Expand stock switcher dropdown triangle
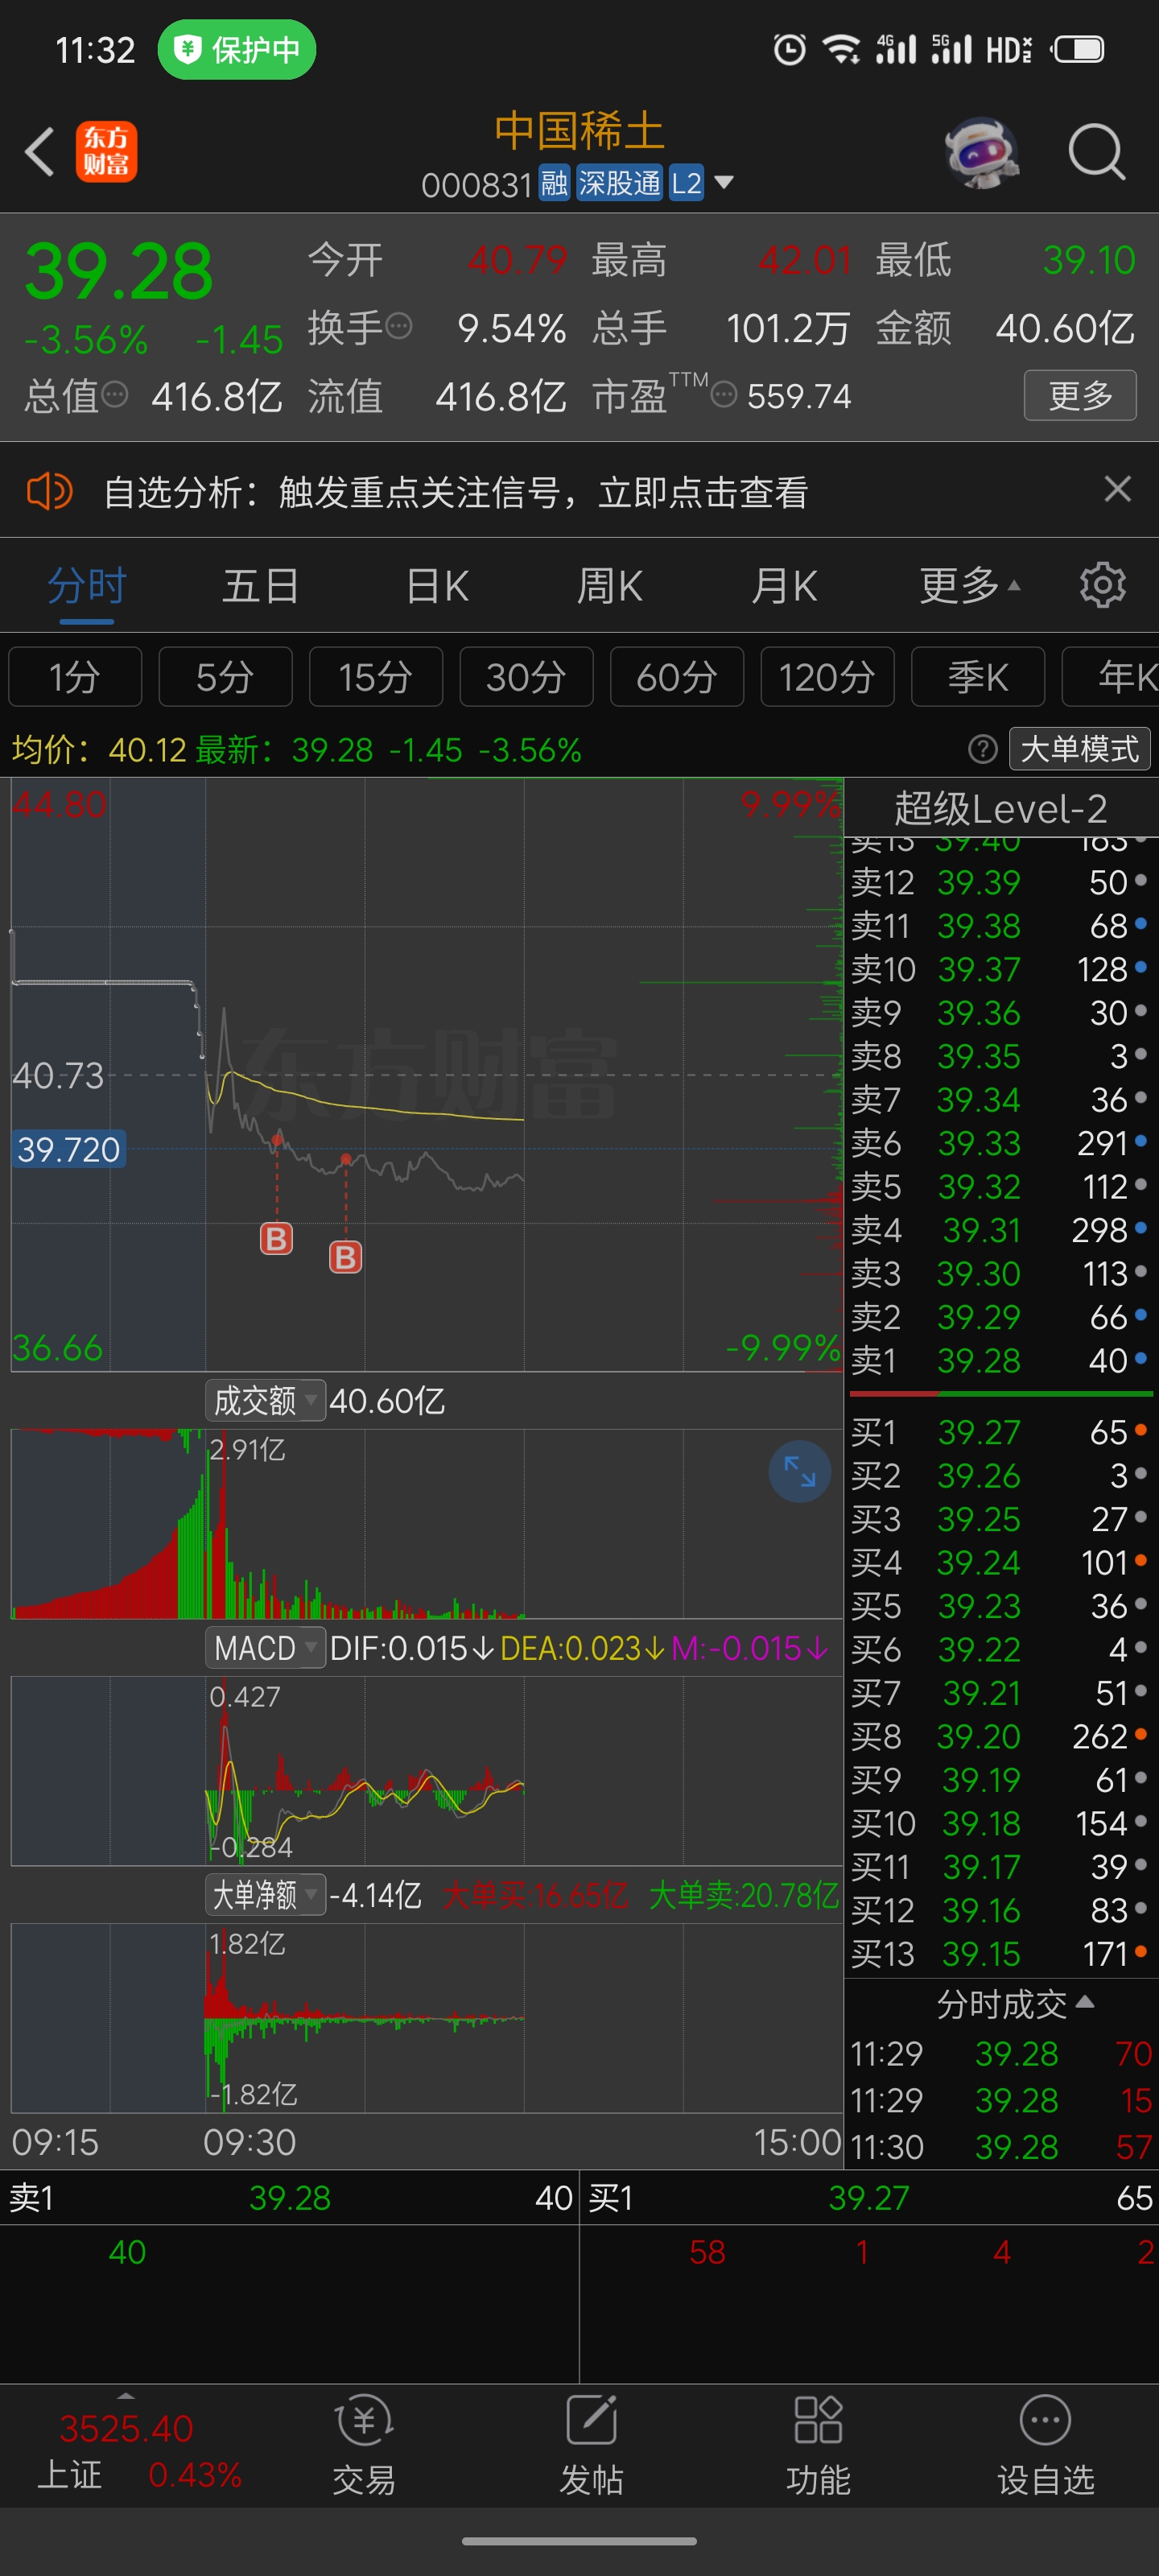This screenshot has height=2576, width=1159. pyautogui.click(x=724, y=183)
